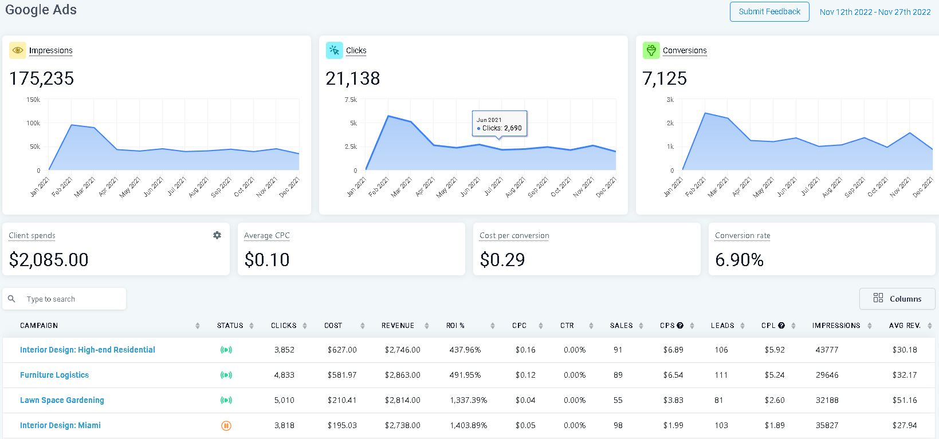Image resolution: width=939 pixels, height=439 pixels.
Task: Click paused status icon for Interior Design: Miami
Action: (x=226, y=425)
